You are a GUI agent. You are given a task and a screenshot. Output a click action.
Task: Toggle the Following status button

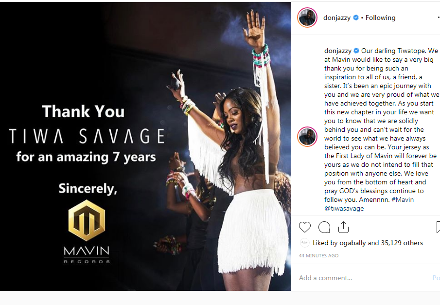[x=380, y=18]
